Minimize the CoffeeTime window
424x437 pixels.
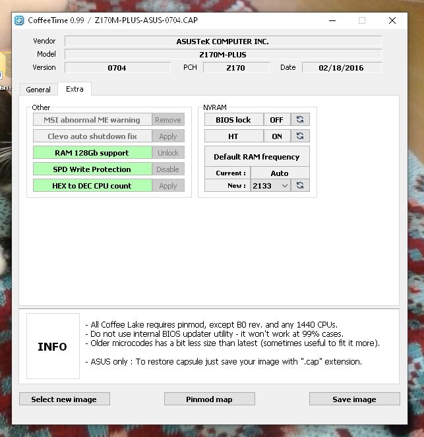click(332, 20)
